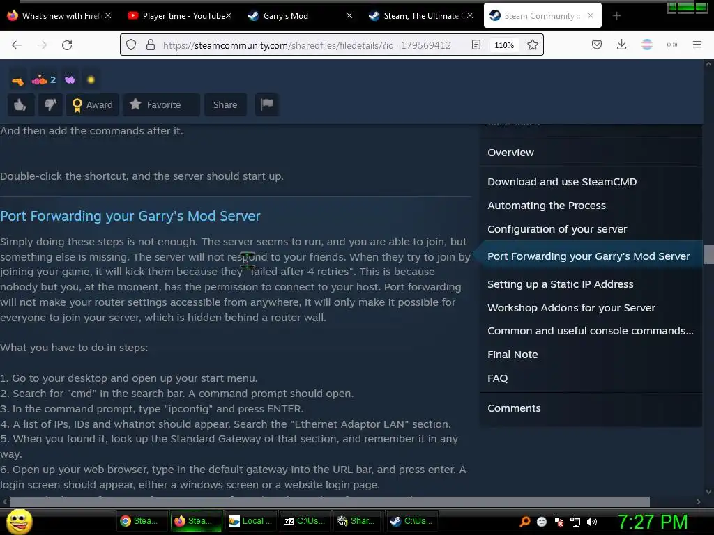The image size is (714, 535).
Task: Reload the current page
Action: coord(67,45)
